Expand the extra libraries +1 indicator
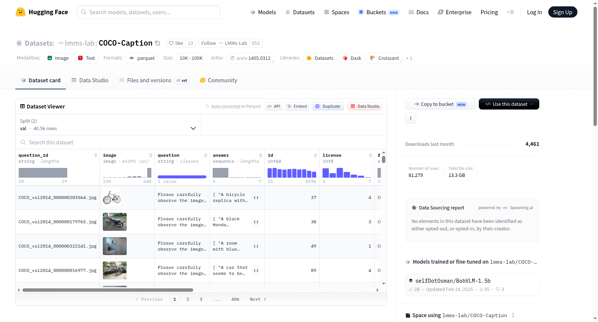 coord(409,58)
